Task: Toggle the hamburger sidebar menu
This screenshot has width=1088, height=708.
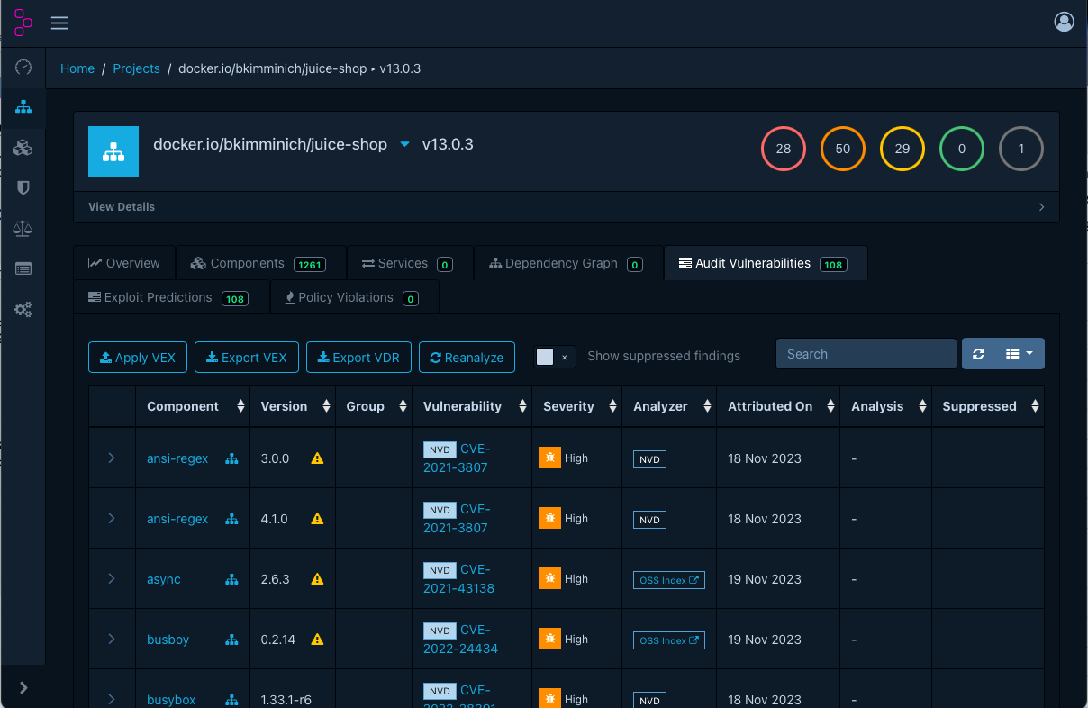Action: tap(59, 23)
